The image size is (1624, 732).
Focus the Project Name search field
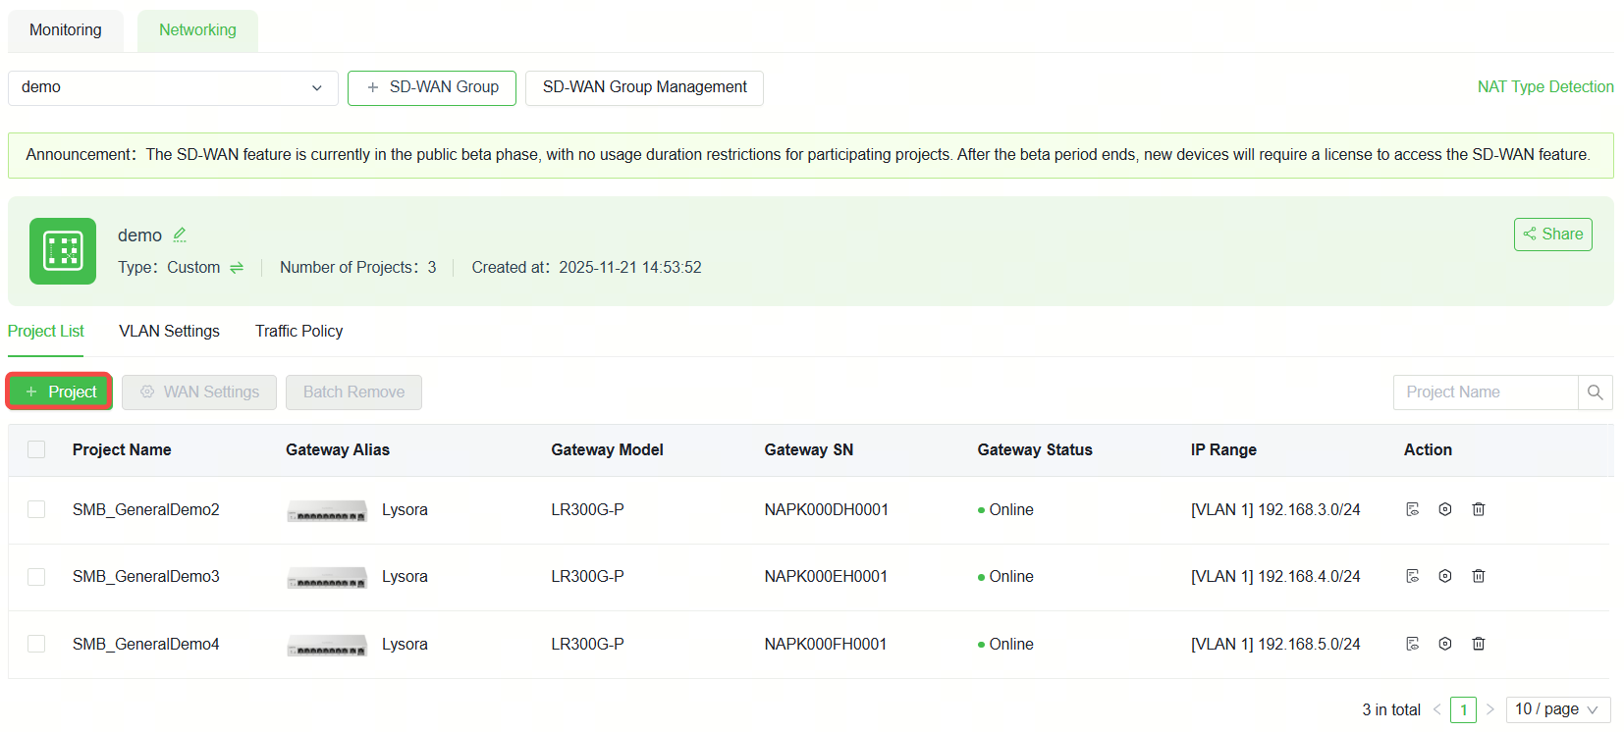pos(1486,392)
